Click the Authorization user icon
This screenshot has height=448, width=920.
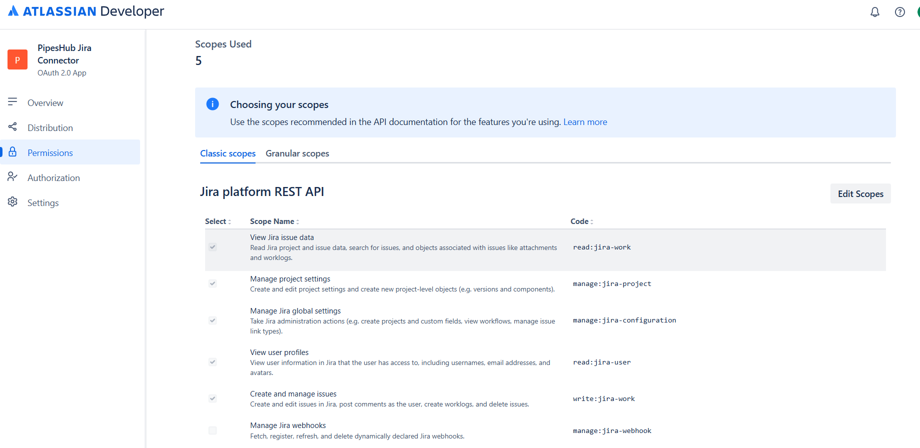point(13,177)
